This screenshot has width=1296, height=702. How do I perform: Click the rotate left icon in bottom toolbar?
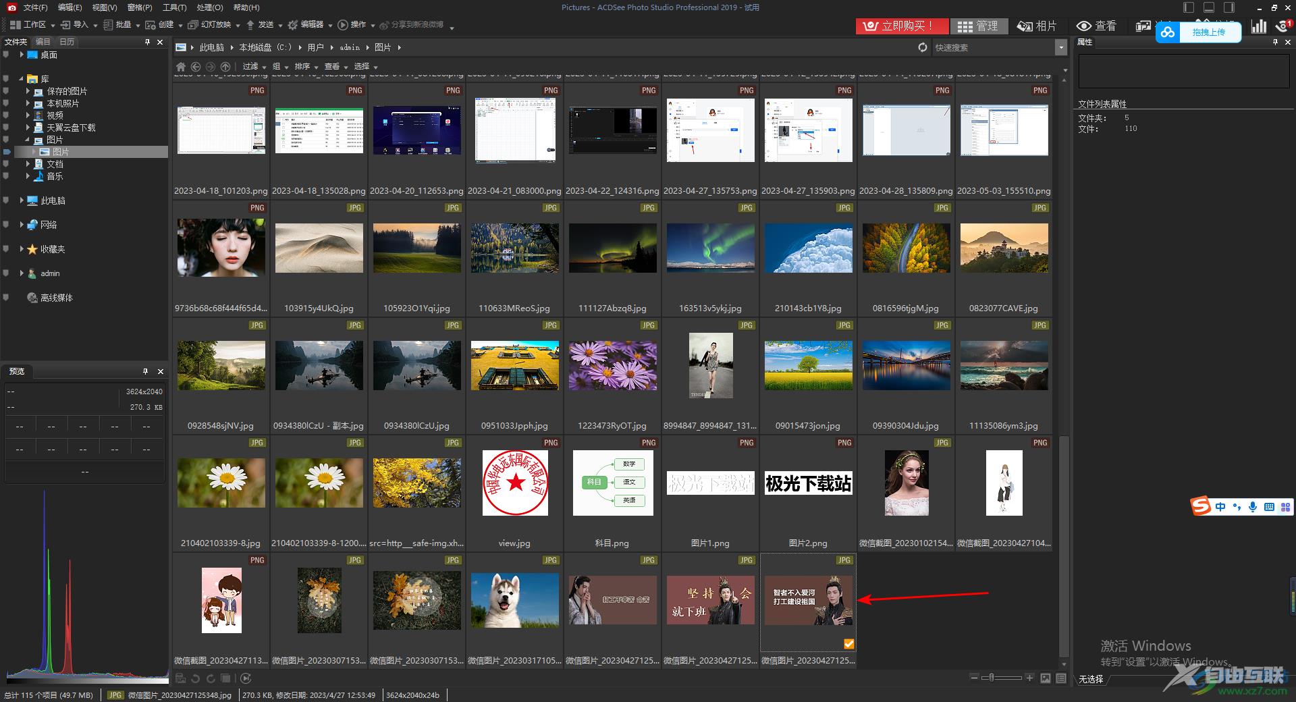tap(196, 678)
